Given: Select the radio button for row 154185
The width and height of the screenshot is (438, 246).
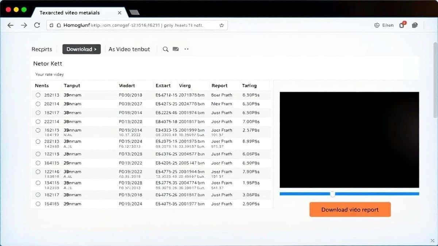Looking at the screenshot, I should (38, 204).
